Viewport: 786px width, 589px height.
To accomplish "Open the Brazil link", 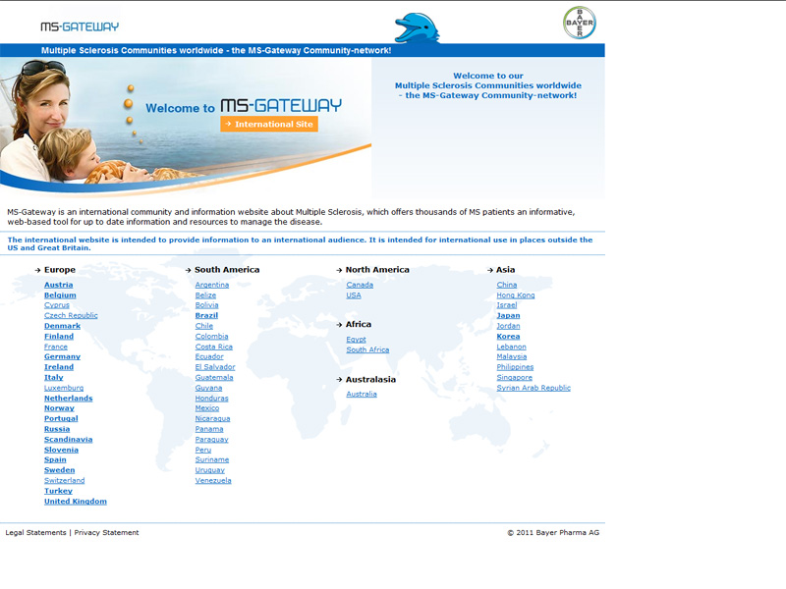I will [x=206, y=315].
